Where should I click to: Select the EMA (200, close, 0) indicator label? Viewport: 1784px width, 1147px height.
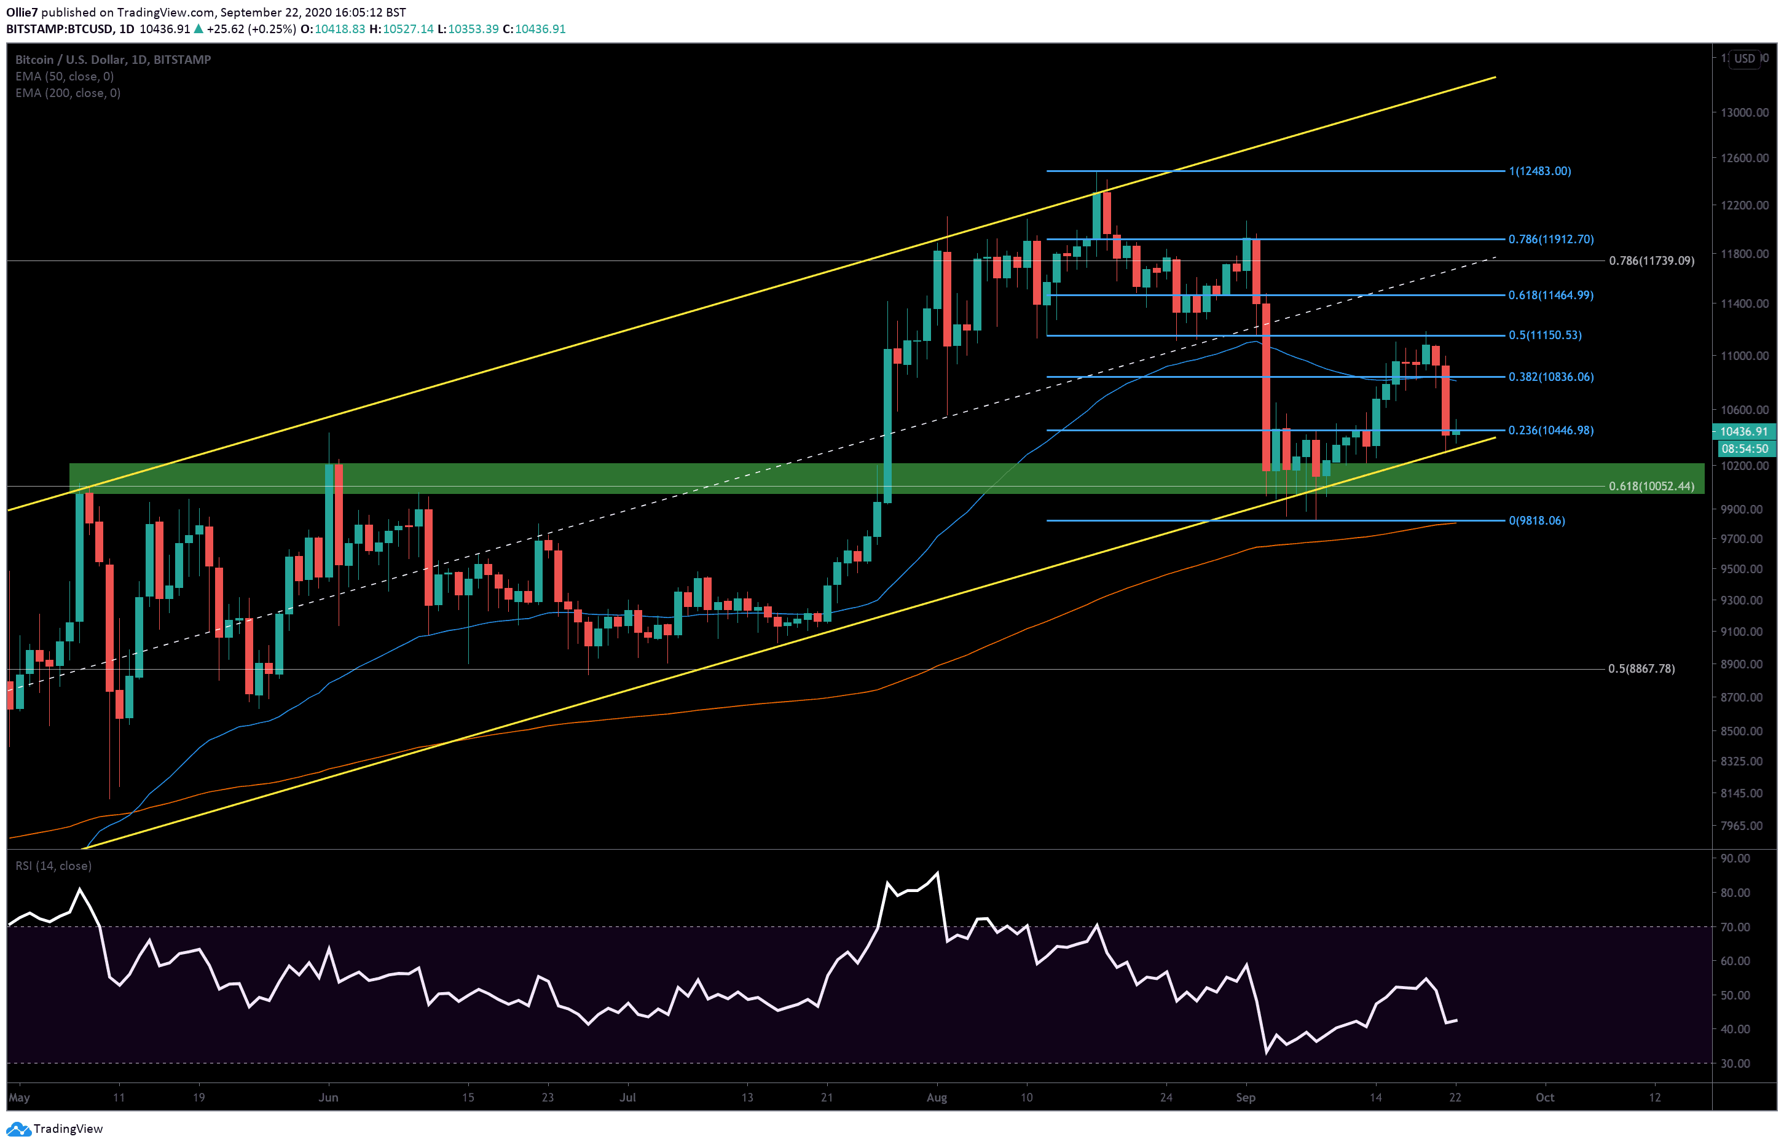click(x=68, y=93)
